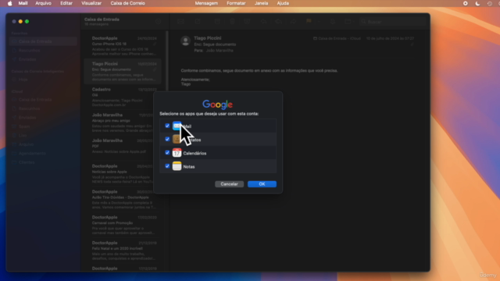Open the Ajuda menu

pyautogui.click(x=283, y=3)
